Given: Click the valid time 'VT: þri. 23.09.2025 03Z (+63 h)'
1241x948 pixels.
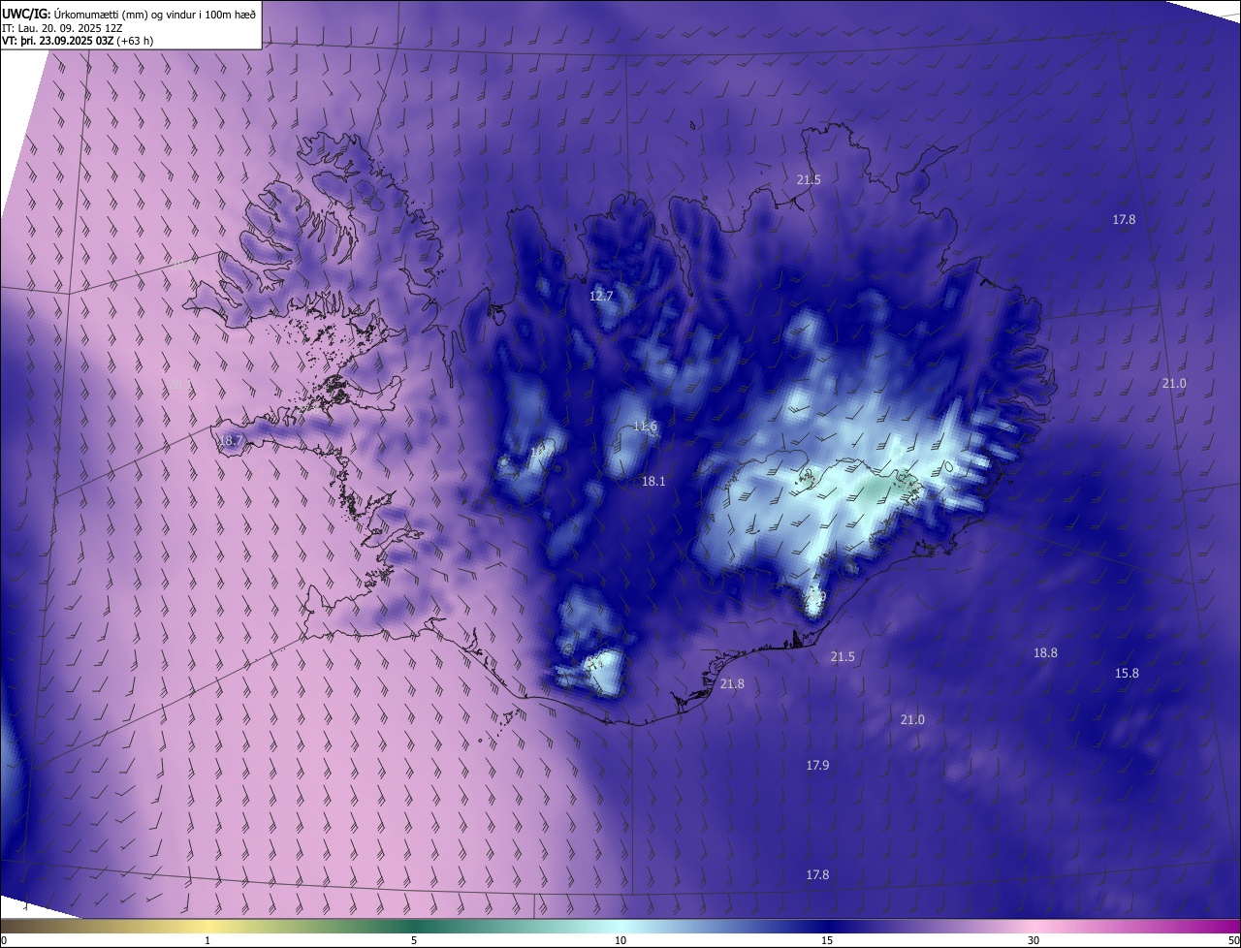Looking at the screenshot, I should 78,41.
